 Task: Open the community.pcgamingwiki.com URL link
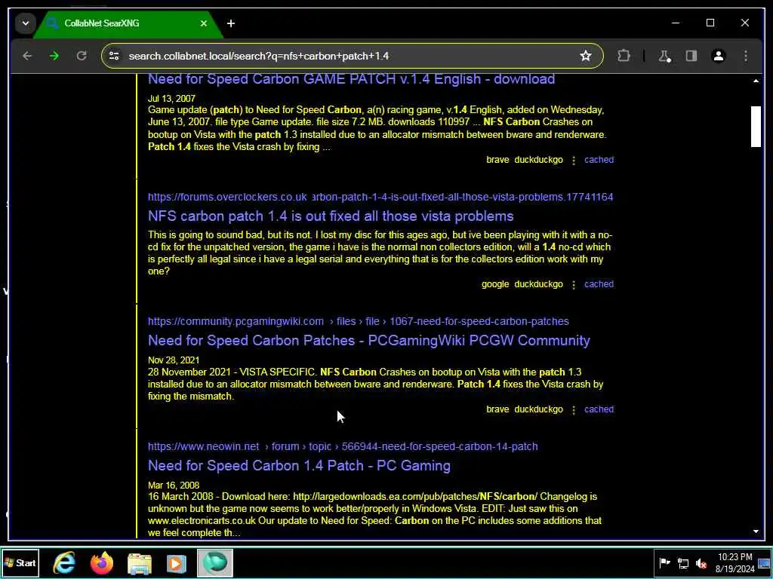coord(359,321)
